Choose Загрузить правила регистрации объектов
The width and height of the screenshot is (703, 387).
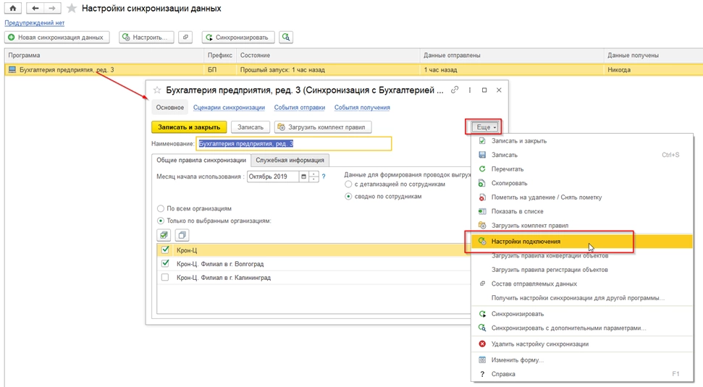click(x=582, y=270)
